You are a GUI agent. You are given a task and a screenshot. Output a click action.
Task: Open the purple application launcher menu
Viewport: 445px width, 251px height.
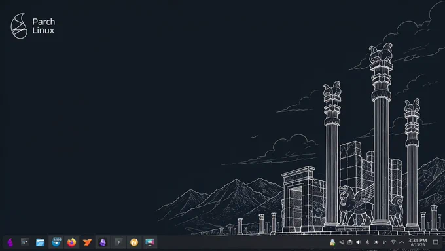10,242
